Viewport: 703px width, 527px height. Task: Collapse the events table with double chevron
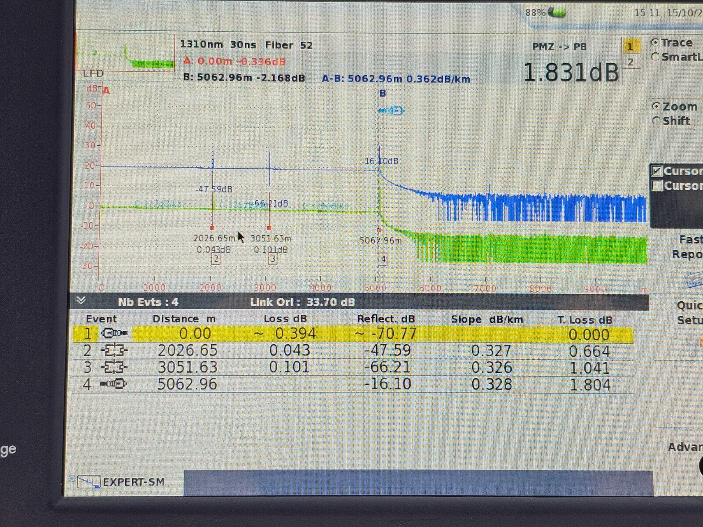coord(81,301)
